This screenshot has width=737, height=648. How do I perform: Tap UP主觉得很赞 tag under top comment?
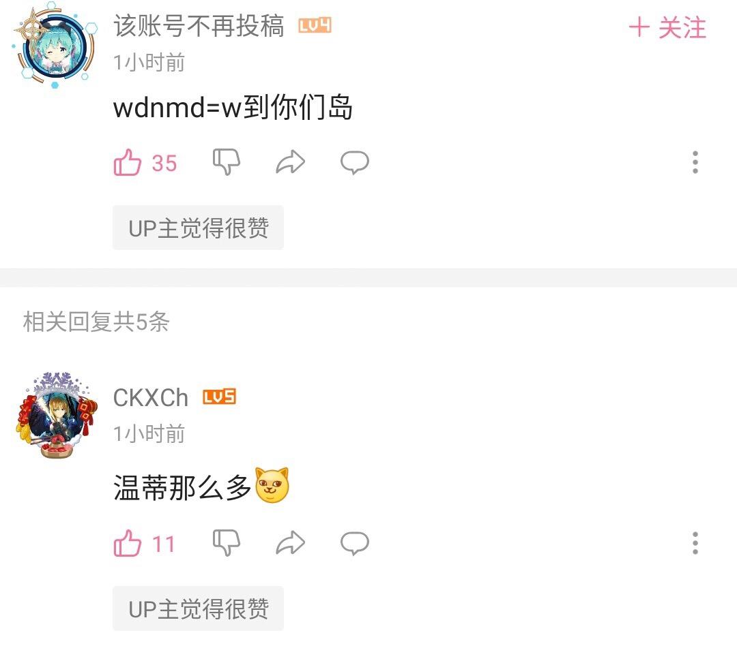coord(198,228)
